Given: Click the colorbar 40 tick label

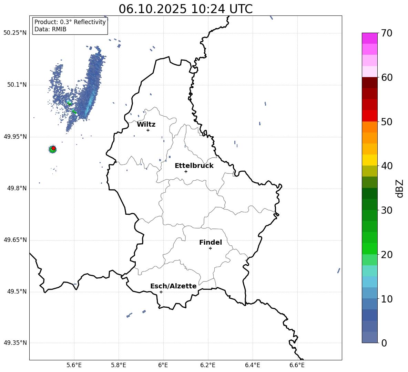Looking at the screenshot, I should pyautogui.click(x=387, y=166).
